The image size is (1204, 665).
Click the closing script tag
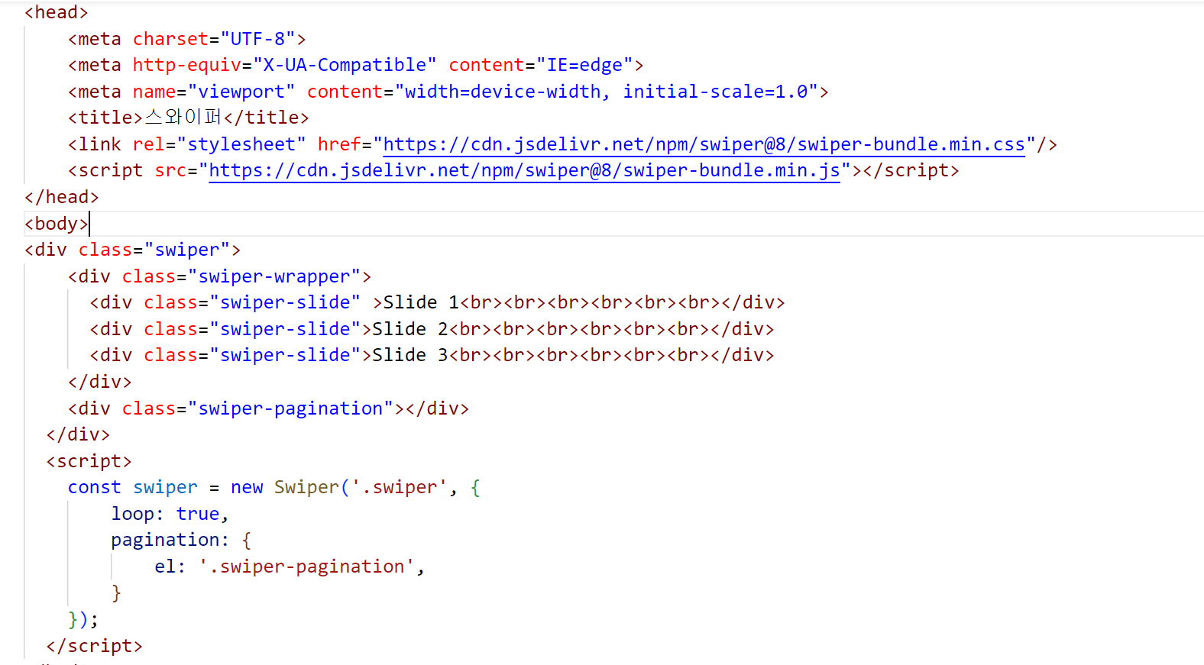(x=95, y=646)
